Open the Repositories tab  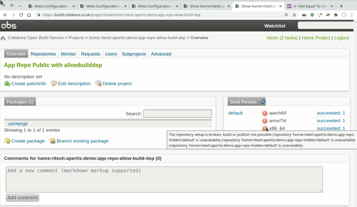point(43,54)
